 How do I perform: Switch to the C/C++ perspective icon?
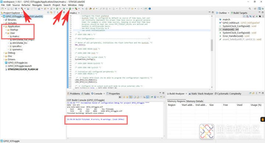coord(259,8)
